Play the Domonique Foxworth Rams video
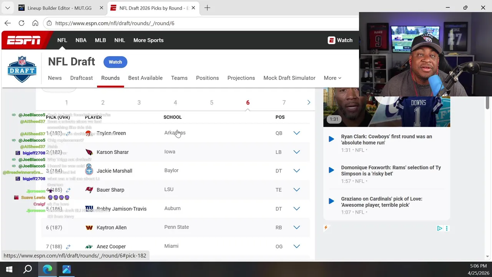The image size is (492, 277). coord(331,170)
